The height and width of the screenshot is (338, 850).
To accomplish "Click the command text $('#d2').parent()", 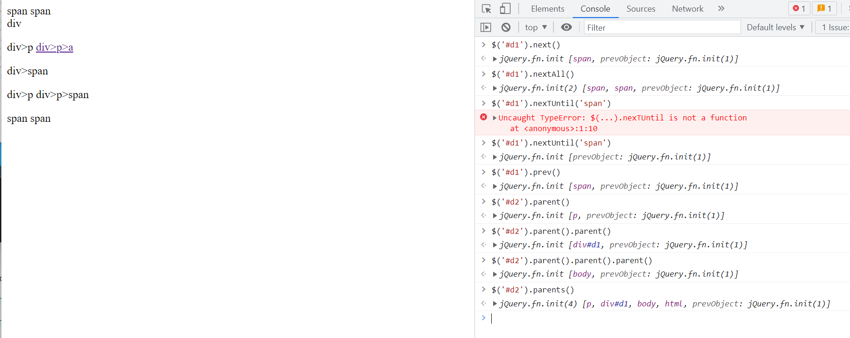I will point(530,202).
